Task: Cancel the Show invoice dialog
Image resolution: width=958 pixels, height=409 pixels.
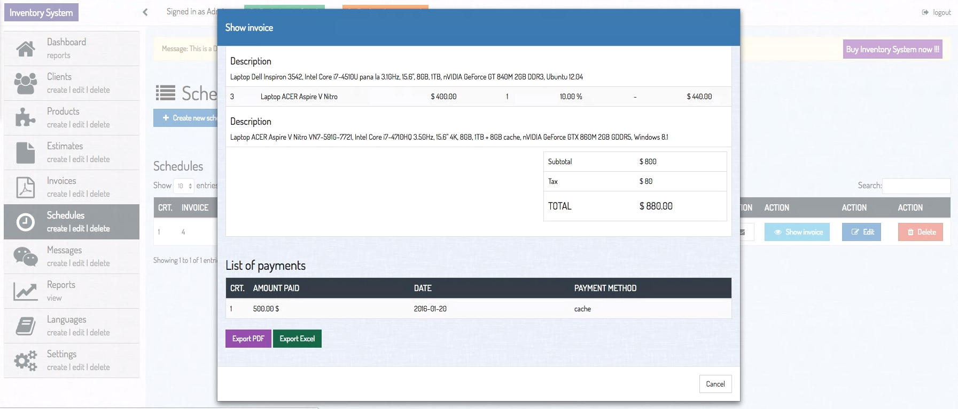Action: coord(715,384)
